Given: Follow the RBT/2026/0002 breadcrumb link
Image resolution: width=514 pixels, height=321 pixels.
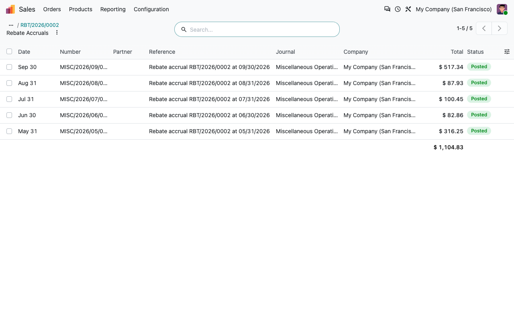Looking at the screenshot, I should click(x=40, y=25).
